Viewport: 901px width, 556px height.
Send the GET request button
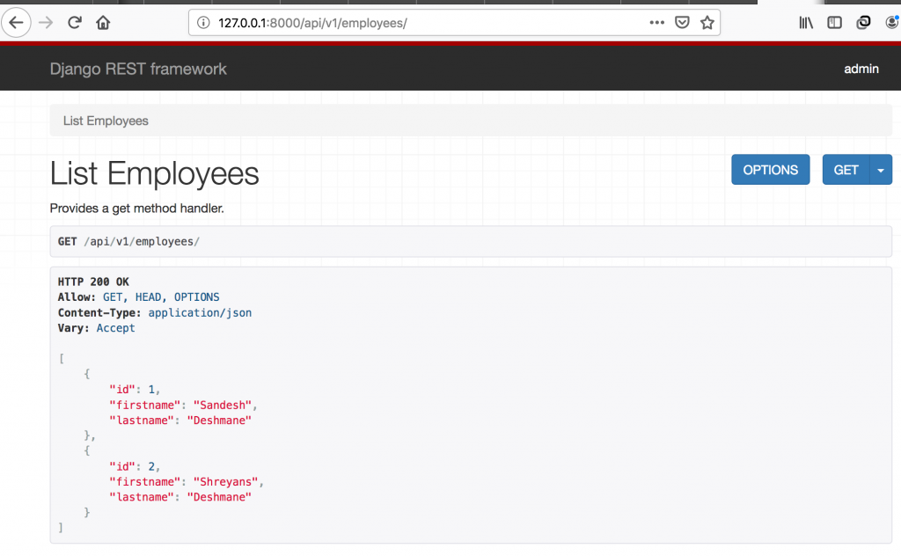click(x=845, y=169)
